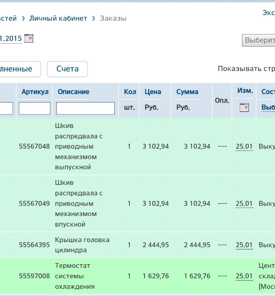Click the Изм. column header

coord(245,91)
